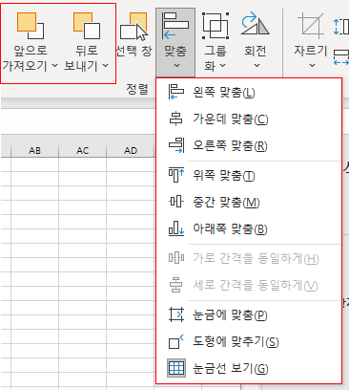349x390 pixels.
Task: Open the 회전 dropdown chevron
Action: 257,66
